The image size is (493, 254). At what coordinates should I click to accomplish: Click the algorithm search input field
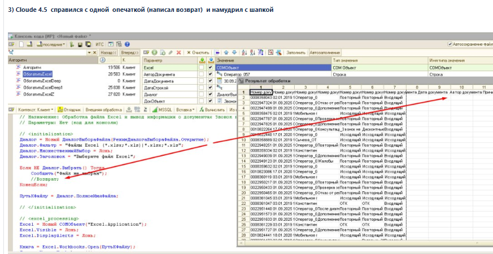(x=50, y=52)
